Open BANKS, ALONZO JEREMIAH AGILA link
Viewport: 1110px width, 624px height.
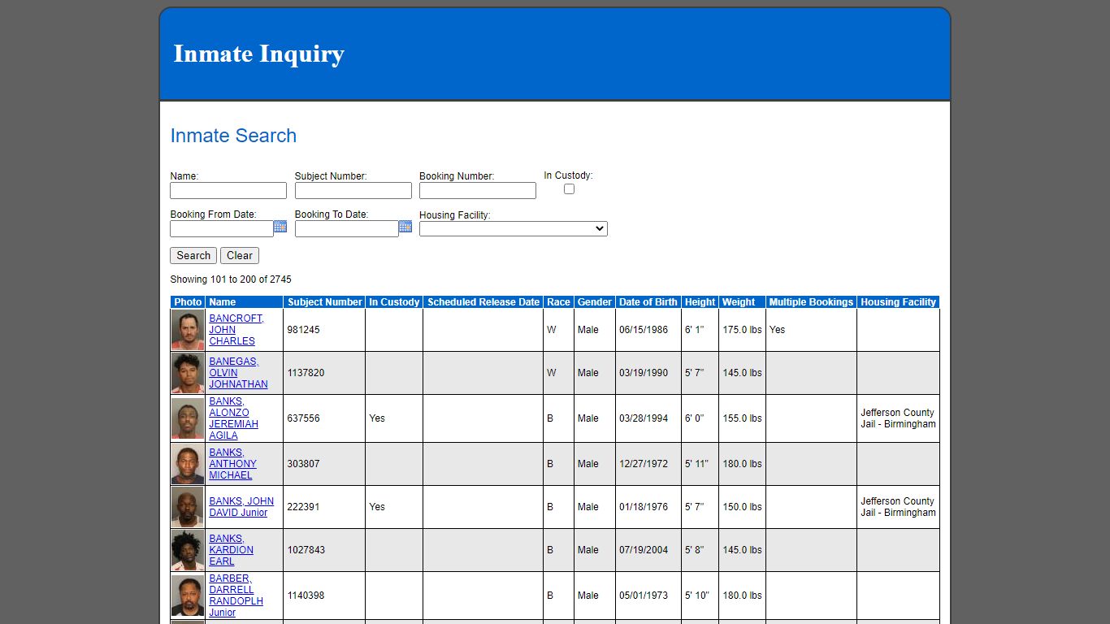[233, 418]
